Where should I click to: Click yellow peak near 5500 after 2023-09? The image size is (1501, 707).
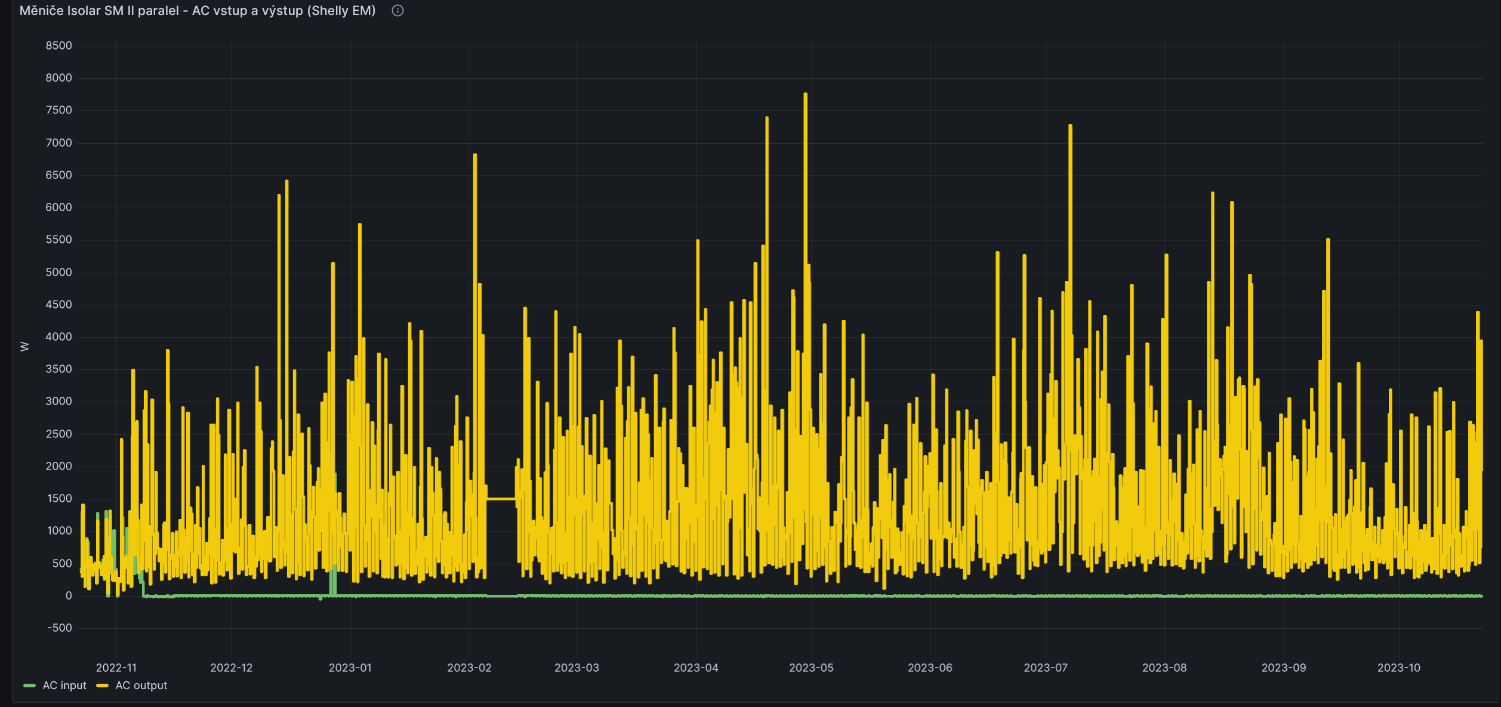pos(1328,241)
